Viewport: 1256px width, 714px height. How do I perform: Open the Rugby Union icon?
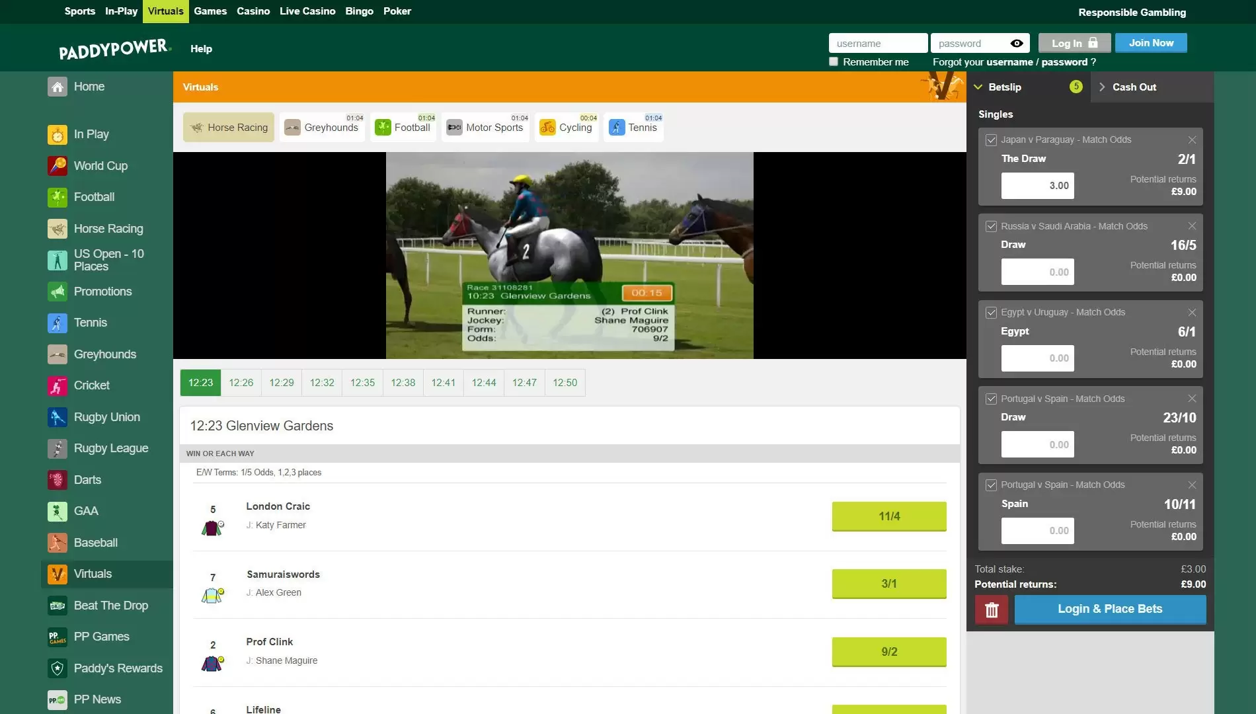pos(58,417)
